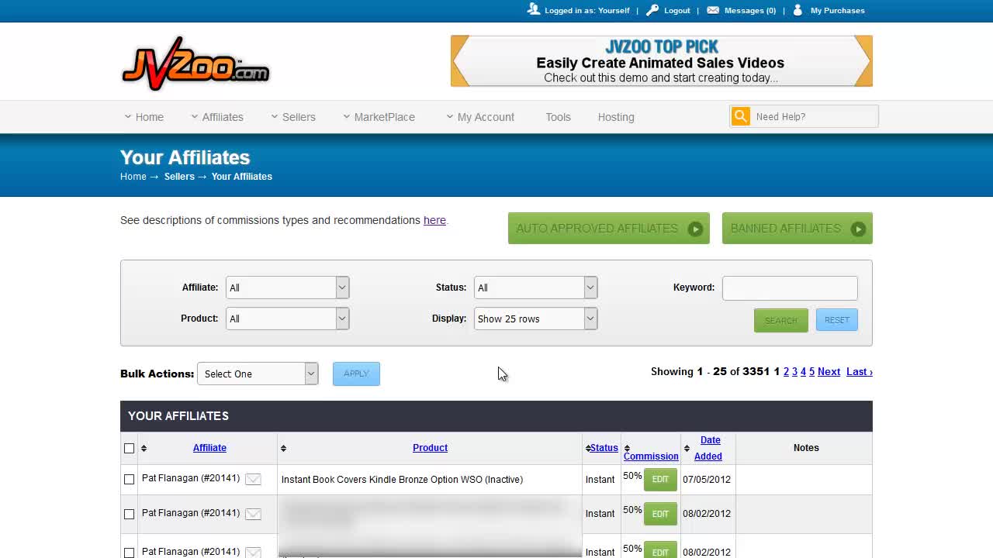Click the JVZoo.com logo
Image resolution: width=993 pixels, height=558 pixels.
pyautogui.click(x=195, y=64)
